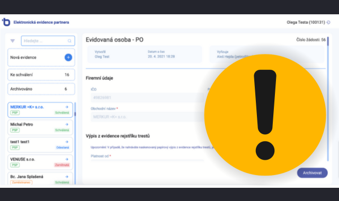This screenshot has height=201, width=339.
Task: Click the logout icon next to Olega Testa
Action: pos(328,22)
